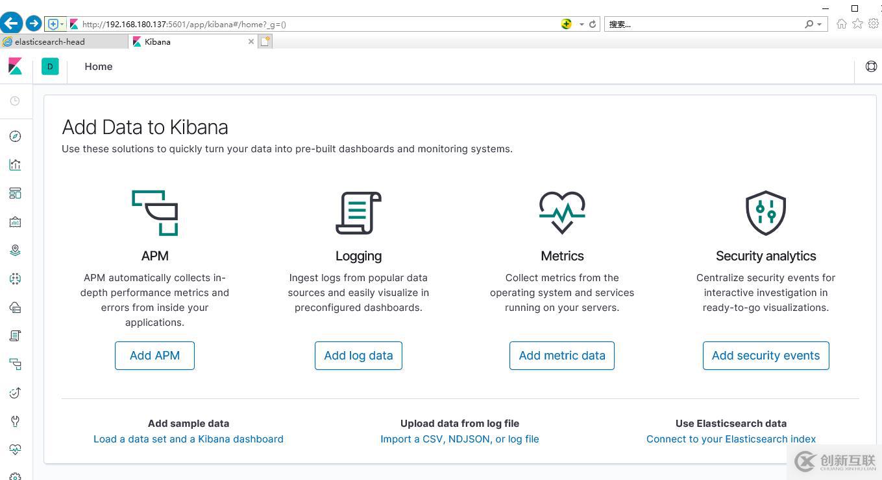
Task: Open Connect to your Elasticsearch index link
Action: pyautogui.click(x=731, y=439)
